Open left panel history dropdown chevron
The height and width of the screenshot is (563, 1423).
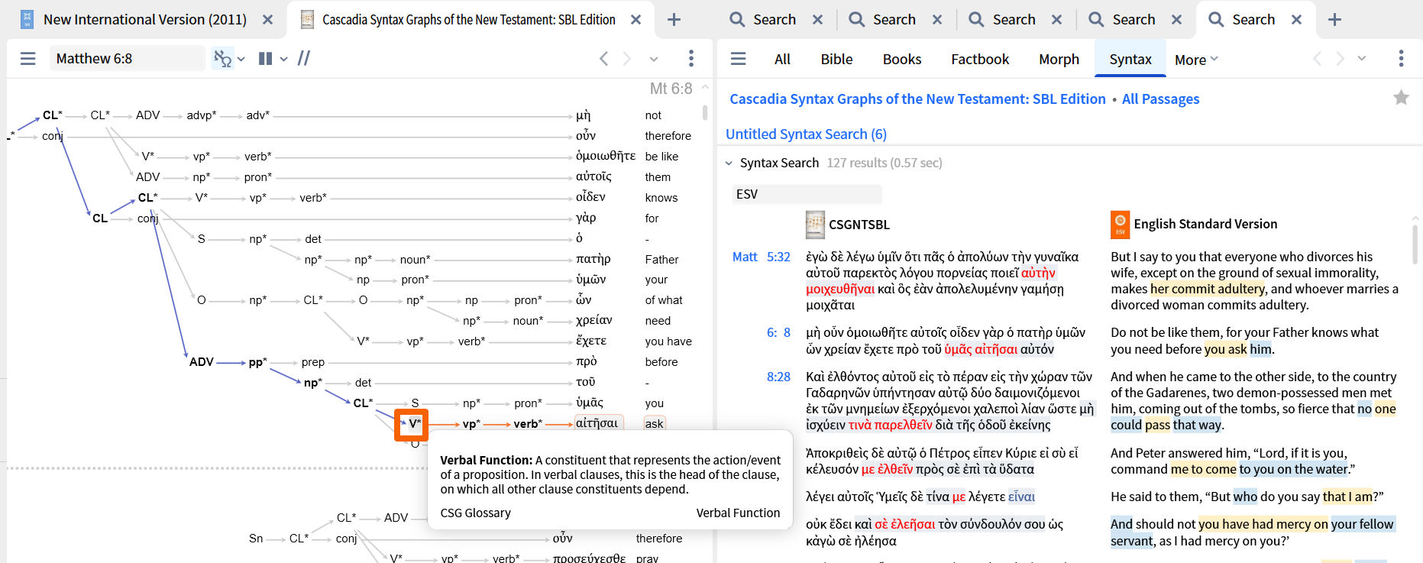click(654, 59)
